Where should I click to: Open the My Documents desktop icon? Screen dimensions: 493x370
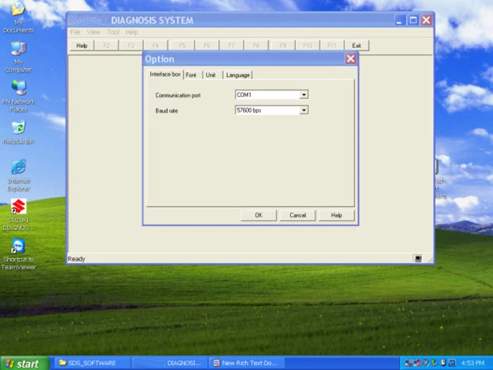pyautogui.click(x=18, y=17)
